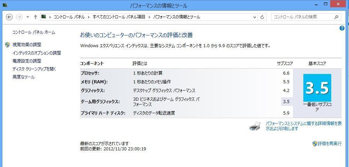Image resolution: width=349 pixels, height=167 pixels.
Task: Click the 基本スコア column header
Action: (317, 64)
